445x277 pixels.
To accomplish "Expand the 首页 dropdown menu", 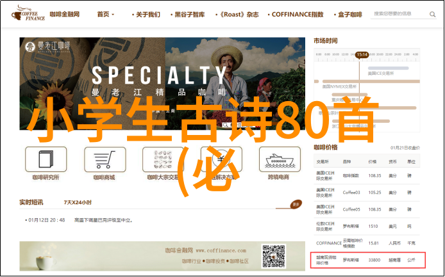I will point(106,14).
